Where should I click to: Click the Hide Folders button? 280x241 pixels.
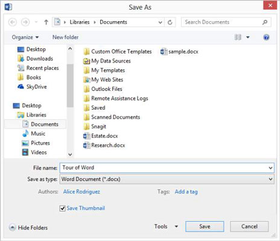28,228
